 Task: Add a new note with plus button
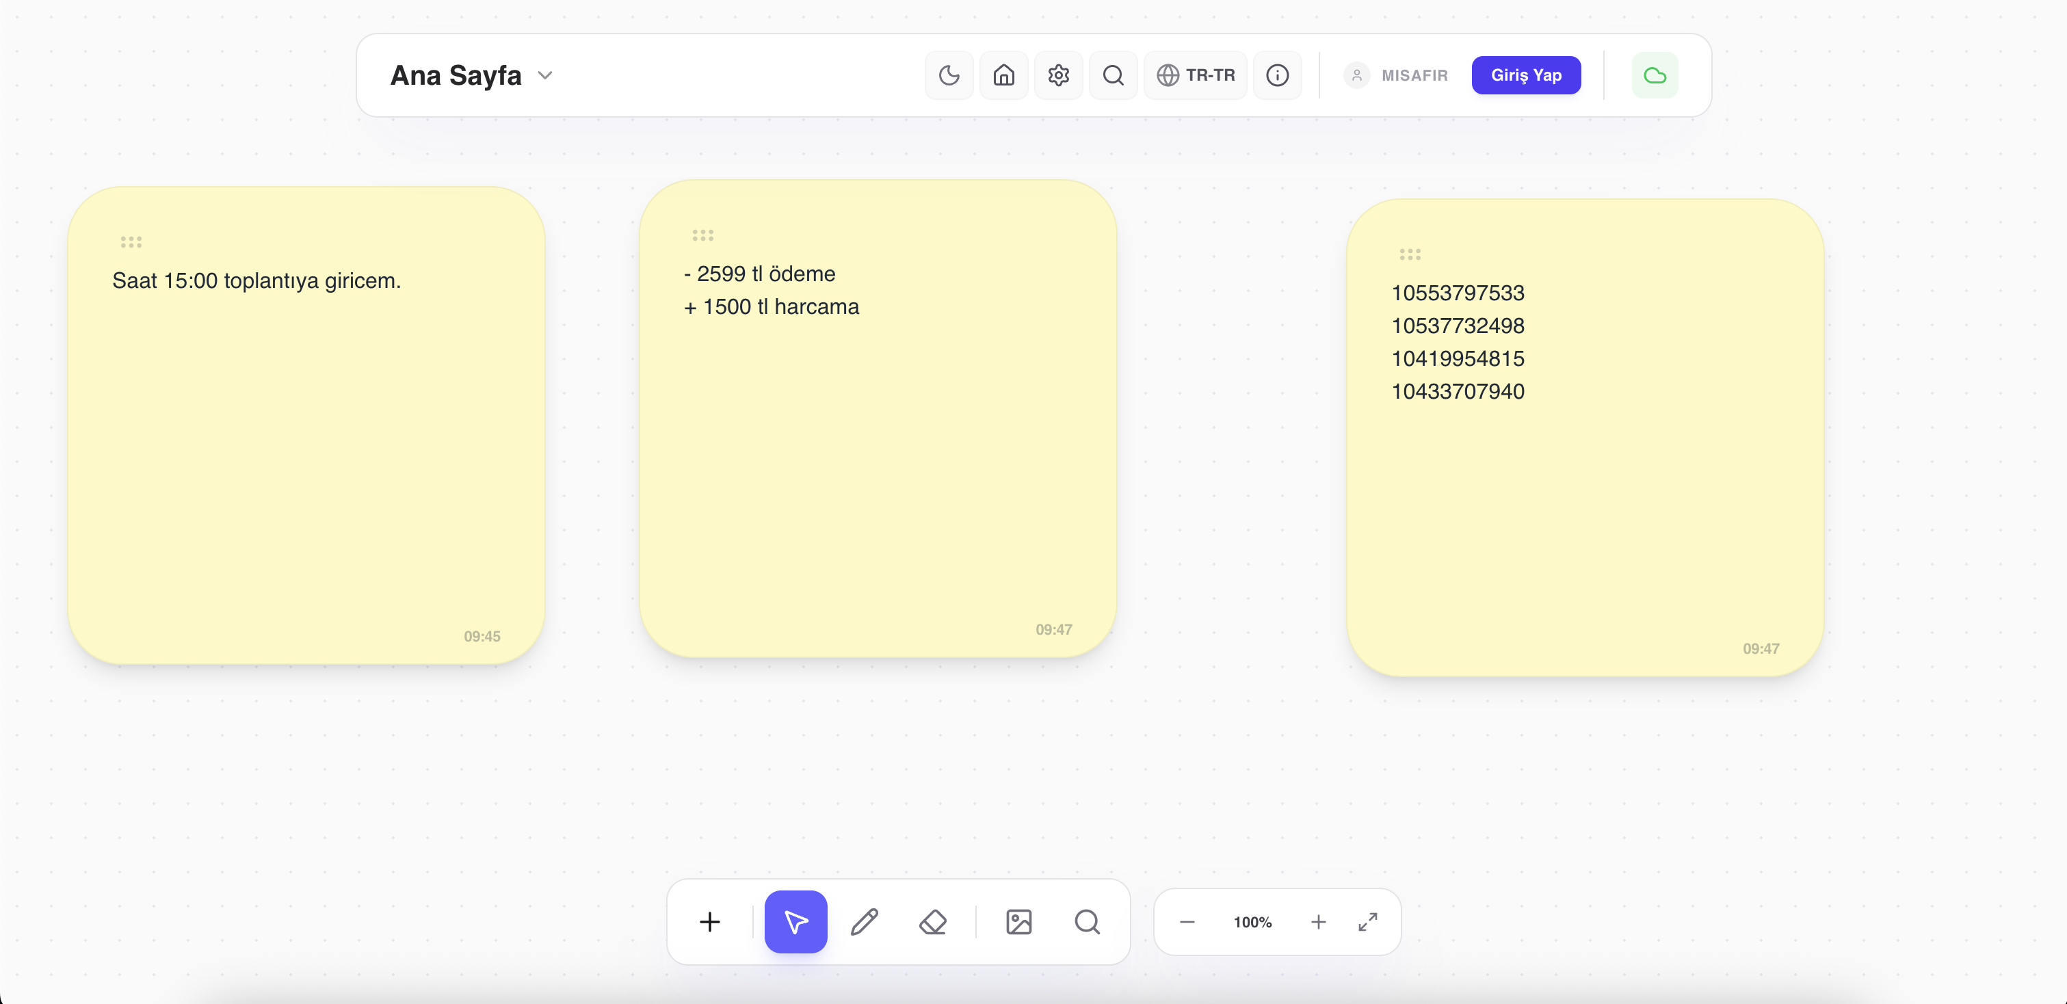point(709,921)
